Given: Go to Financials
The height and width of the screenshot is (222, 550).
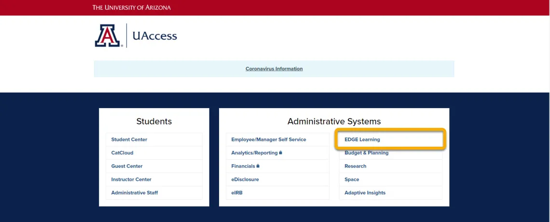Looking at the screenshot, I should click(x=243, y=166).
